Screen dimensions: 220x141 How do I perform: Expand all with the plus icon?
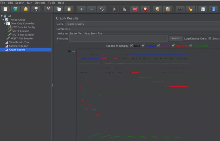81,9
